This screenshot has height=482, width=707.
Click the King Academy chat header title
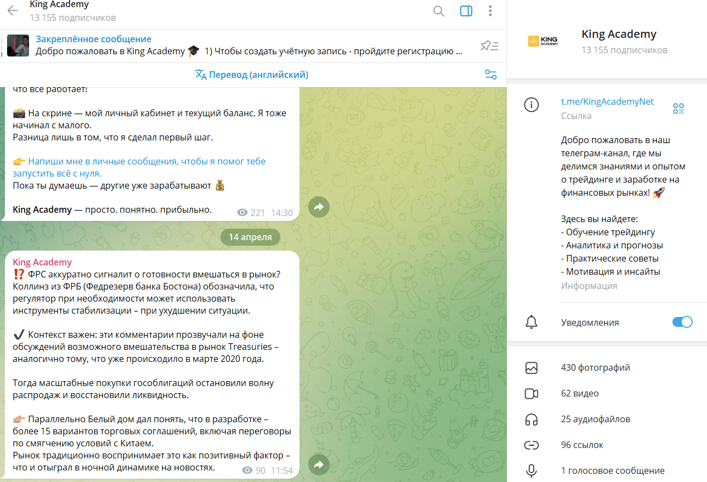pyautogui.click(x=59, y=5)
